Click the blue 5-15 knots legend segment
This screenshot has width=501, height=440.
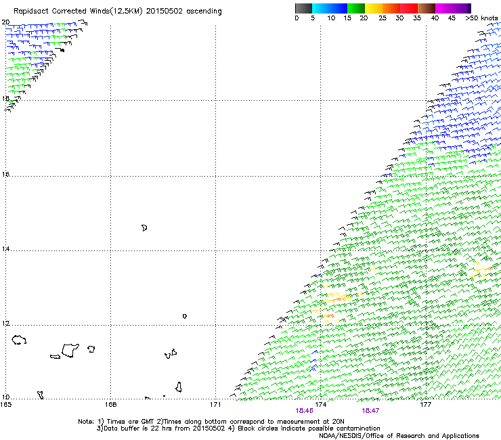point(330,8)
